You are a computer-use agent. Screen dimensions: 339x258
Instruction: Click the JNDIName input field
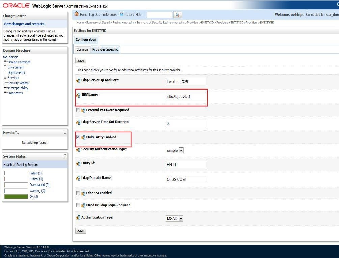point(186,96)
